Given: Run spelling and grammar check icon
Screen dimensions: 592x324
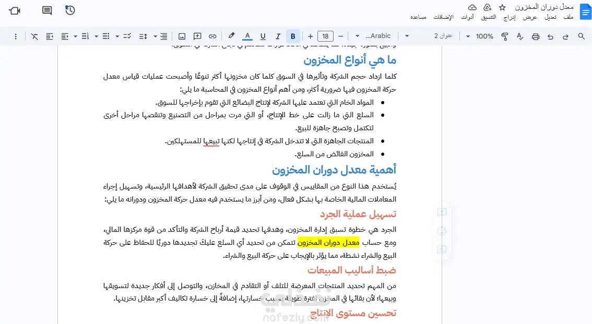Looking at the screenshot, I should [520, 36].
